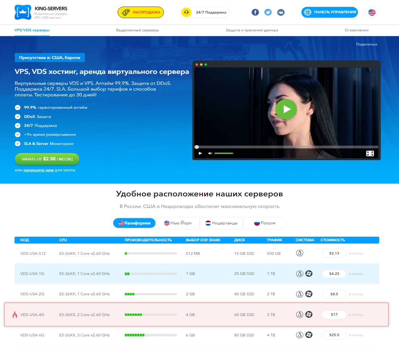Click the King-Servers crown logo
Screen dimensions: 399x345
pos(23,12)
